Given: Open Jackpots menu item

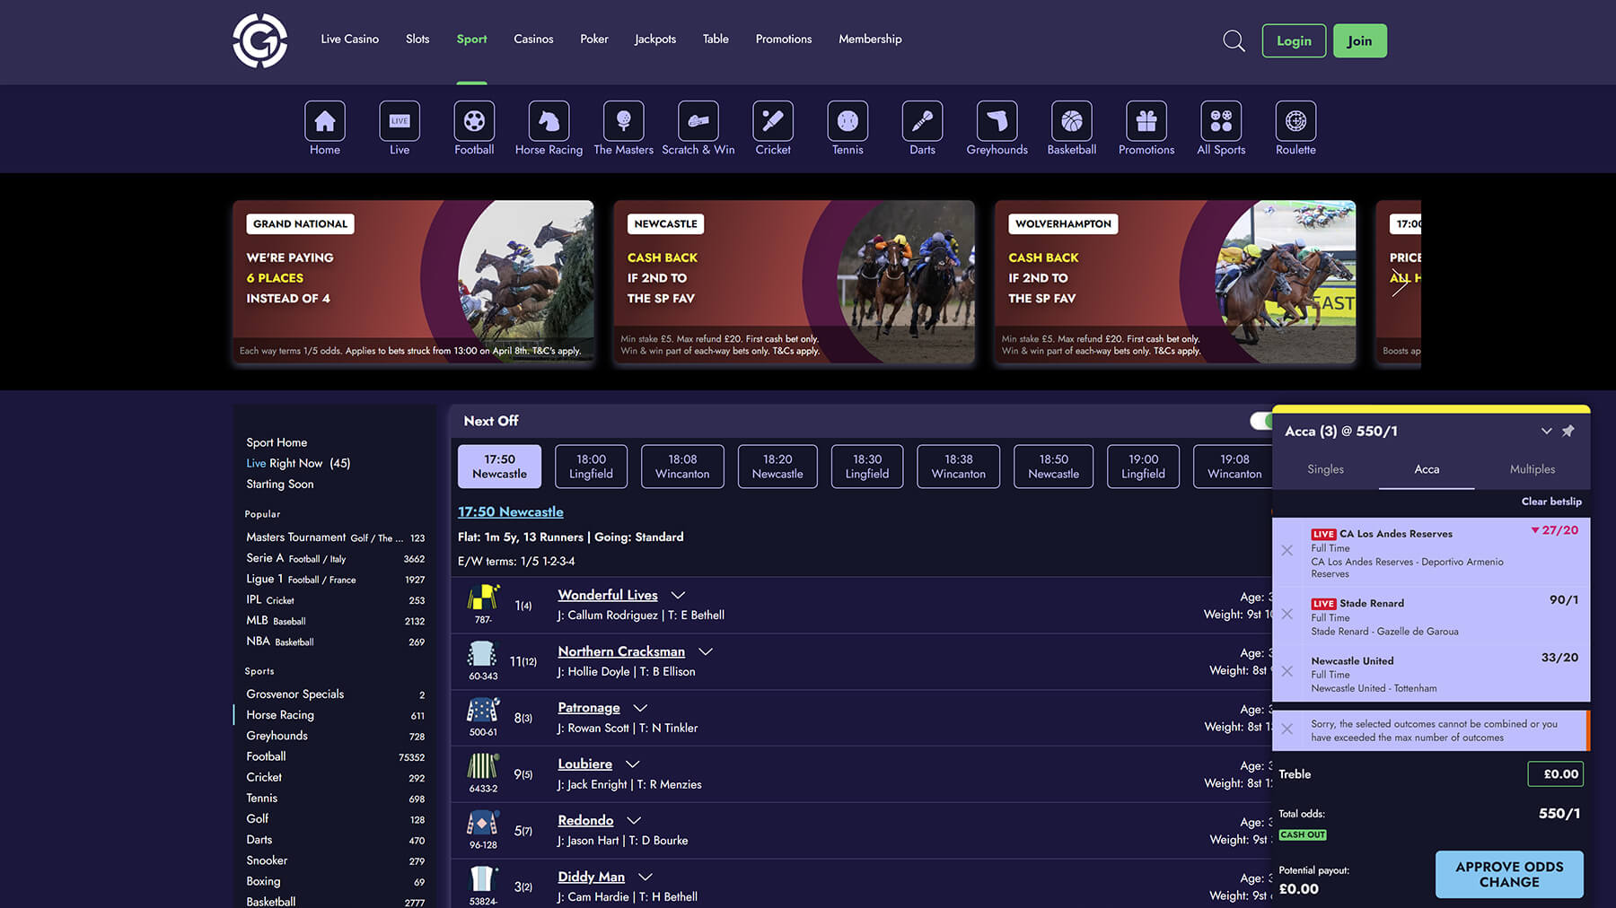Looking at the screenshot, I should click(x=655, y=39).
